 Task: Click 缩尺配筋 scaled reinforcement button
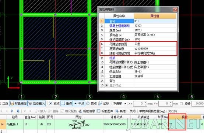69,111
